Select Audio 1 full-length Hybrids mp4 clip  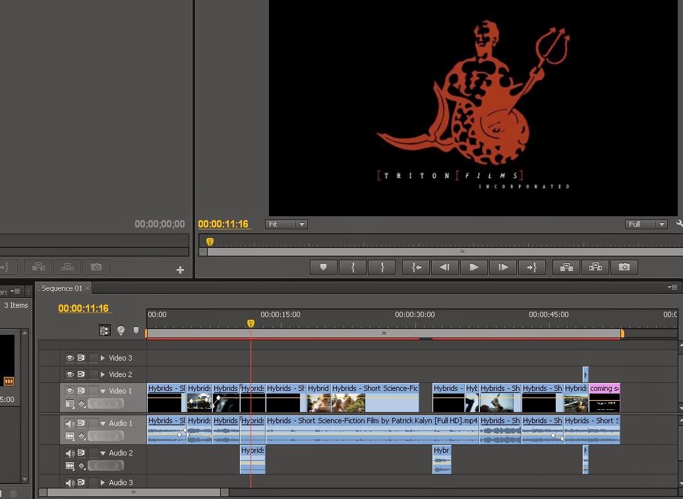click(x=372, y=430)
